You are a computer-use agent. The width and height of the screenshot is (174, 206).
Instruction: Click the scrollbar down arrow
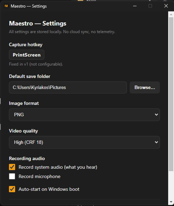(171, 202)
